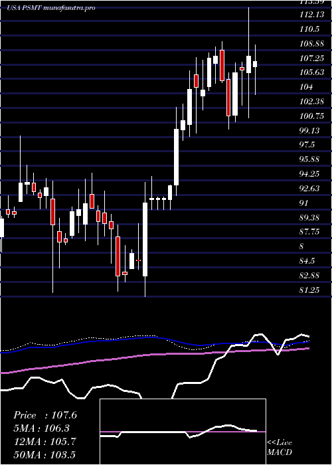This screenshot has width=332, height=465.
Task: Click the '12MA : 105.7' readout
Action: pyautogui.click(x=44, y=441)
